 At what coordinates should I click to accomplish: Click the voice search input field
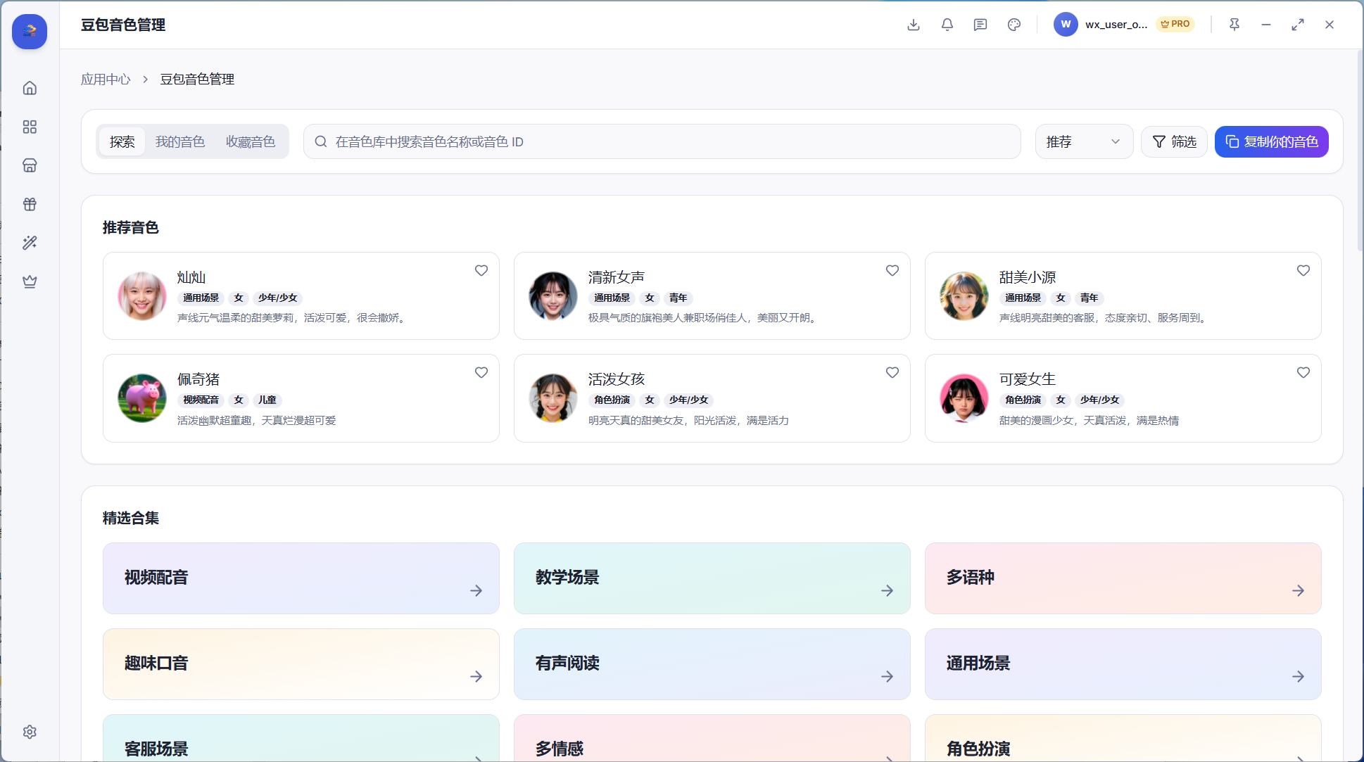662,141
